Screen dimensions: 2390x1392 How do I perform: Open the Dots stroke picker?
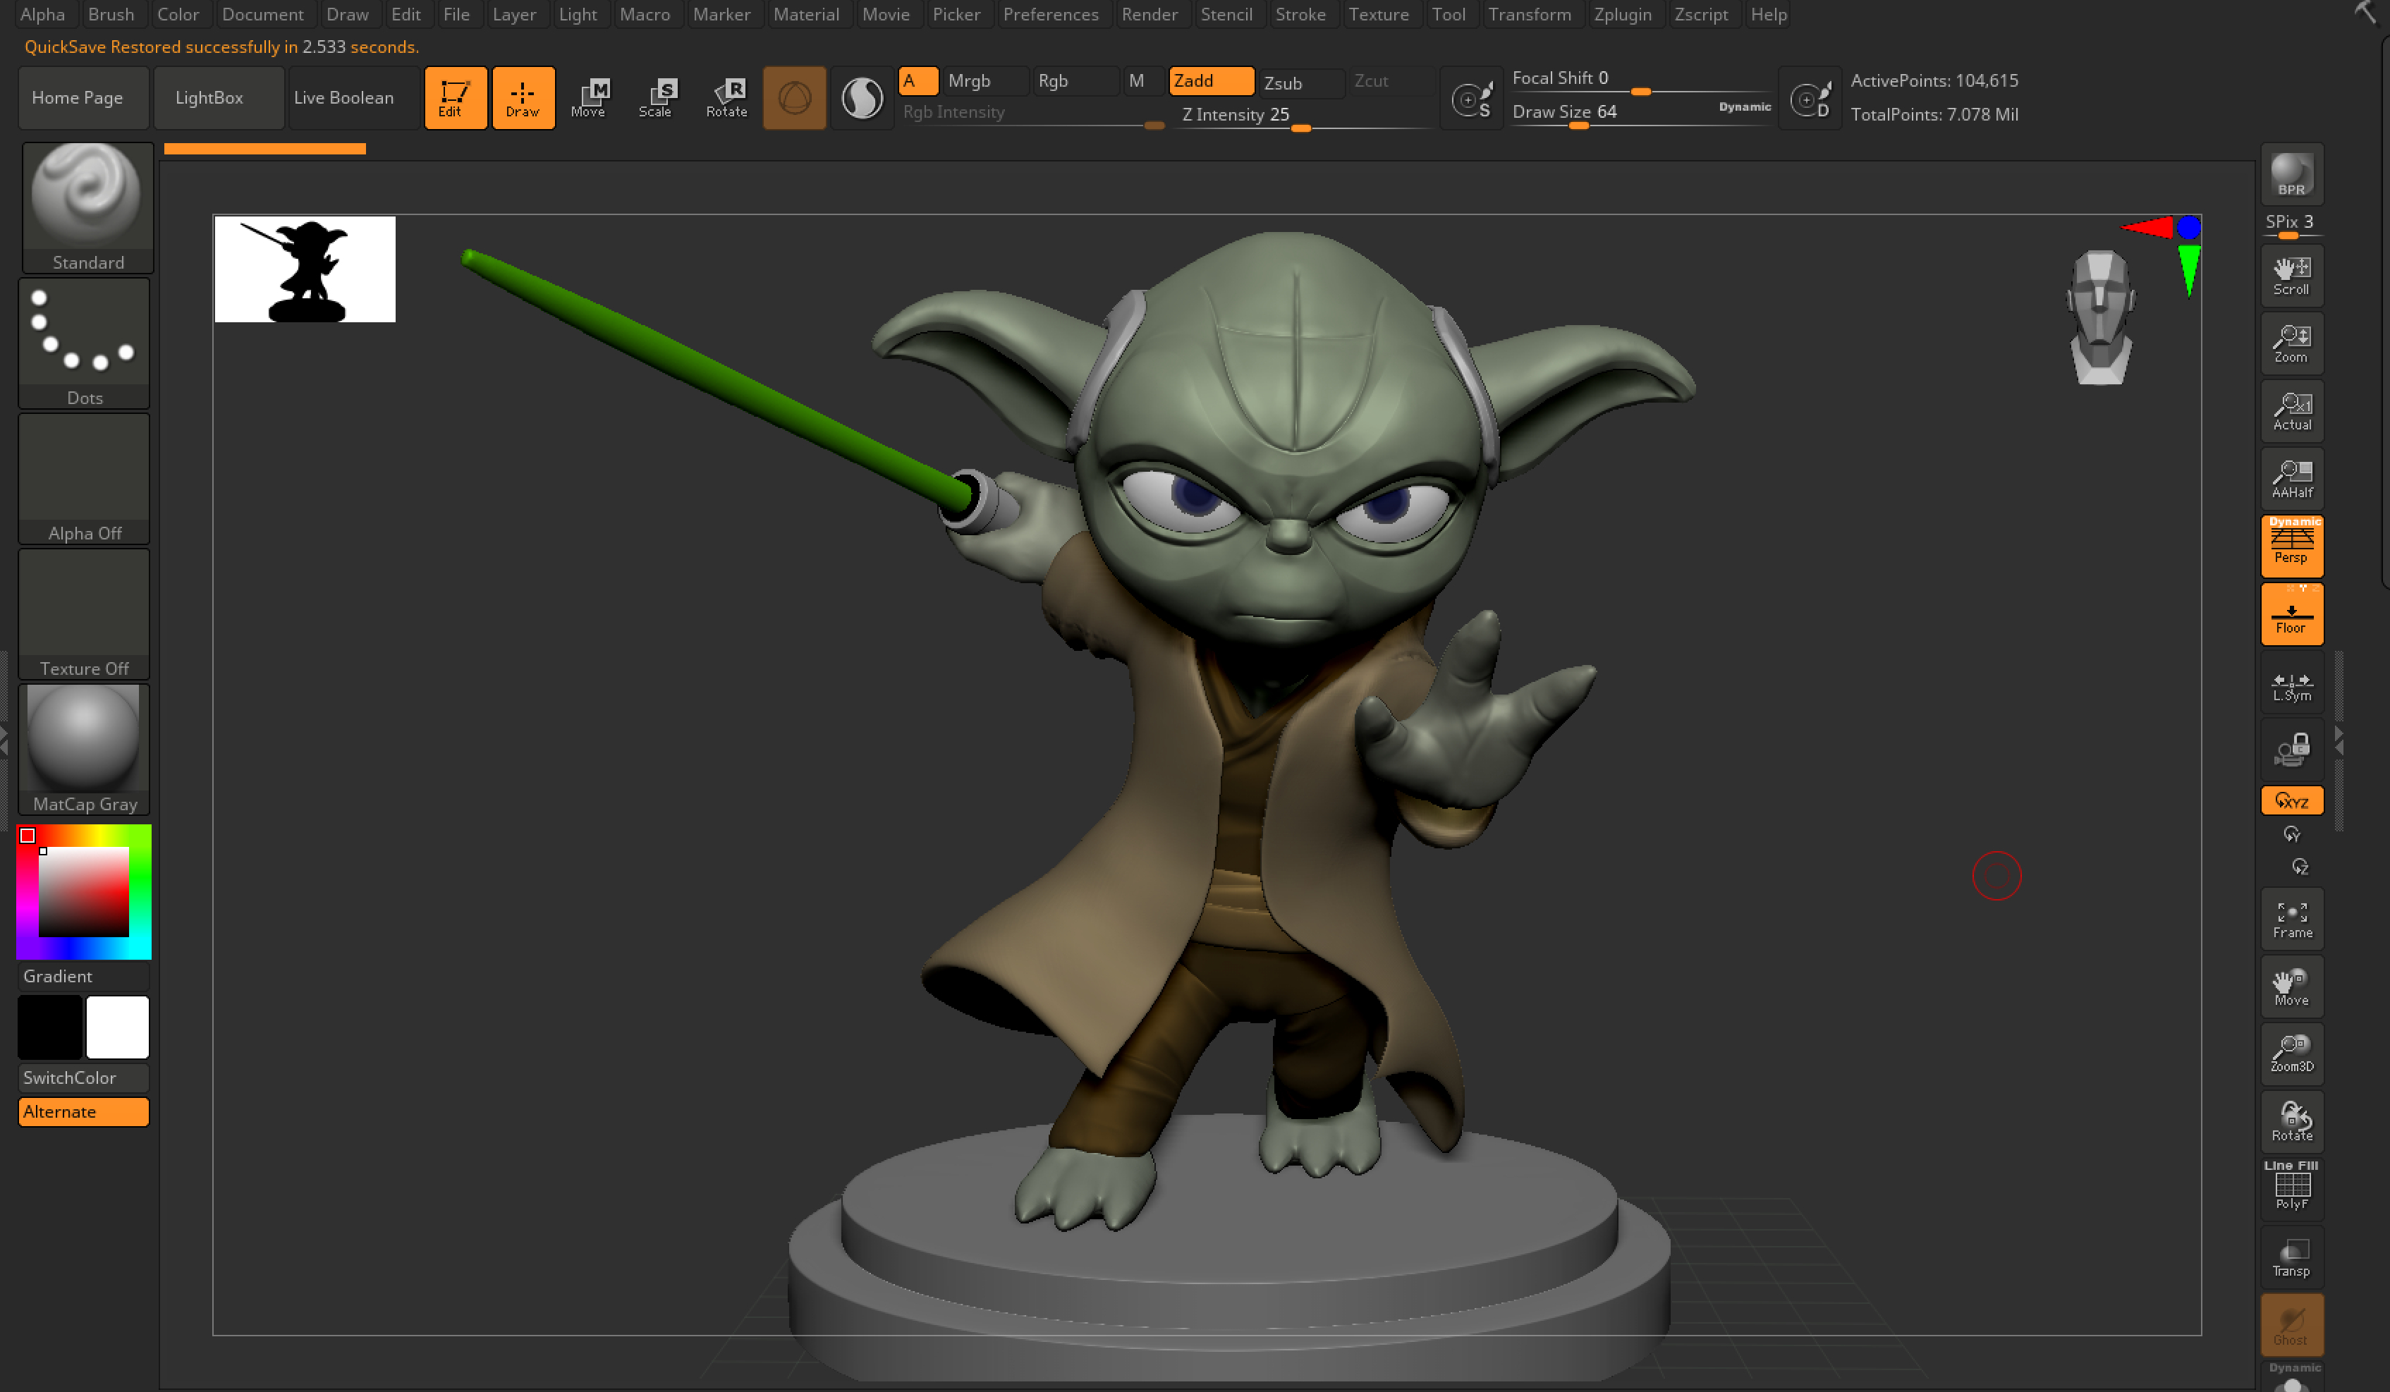tap(85, 343)
